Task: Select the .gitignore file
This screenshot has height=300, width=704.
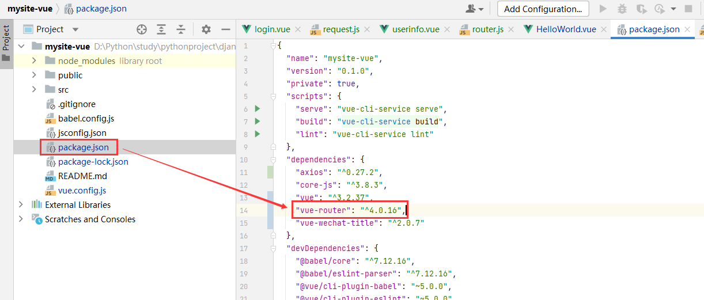Action: tap(76, 104)
